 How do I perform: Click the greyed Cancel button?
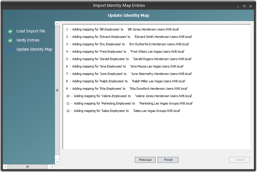coord(239,160)
